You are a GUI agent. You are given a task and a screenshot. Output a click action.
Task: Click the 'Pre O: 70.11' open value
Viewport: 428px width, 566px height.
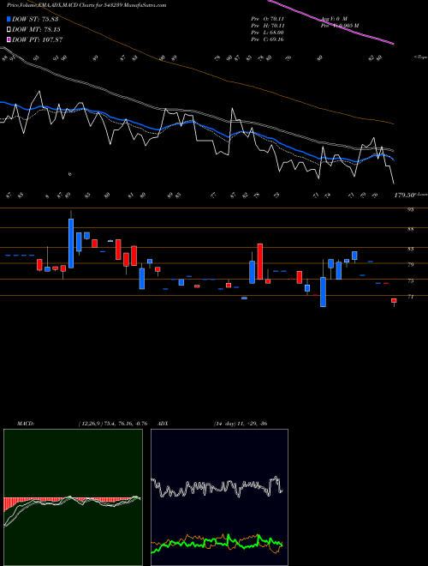[x=267, y=18]
